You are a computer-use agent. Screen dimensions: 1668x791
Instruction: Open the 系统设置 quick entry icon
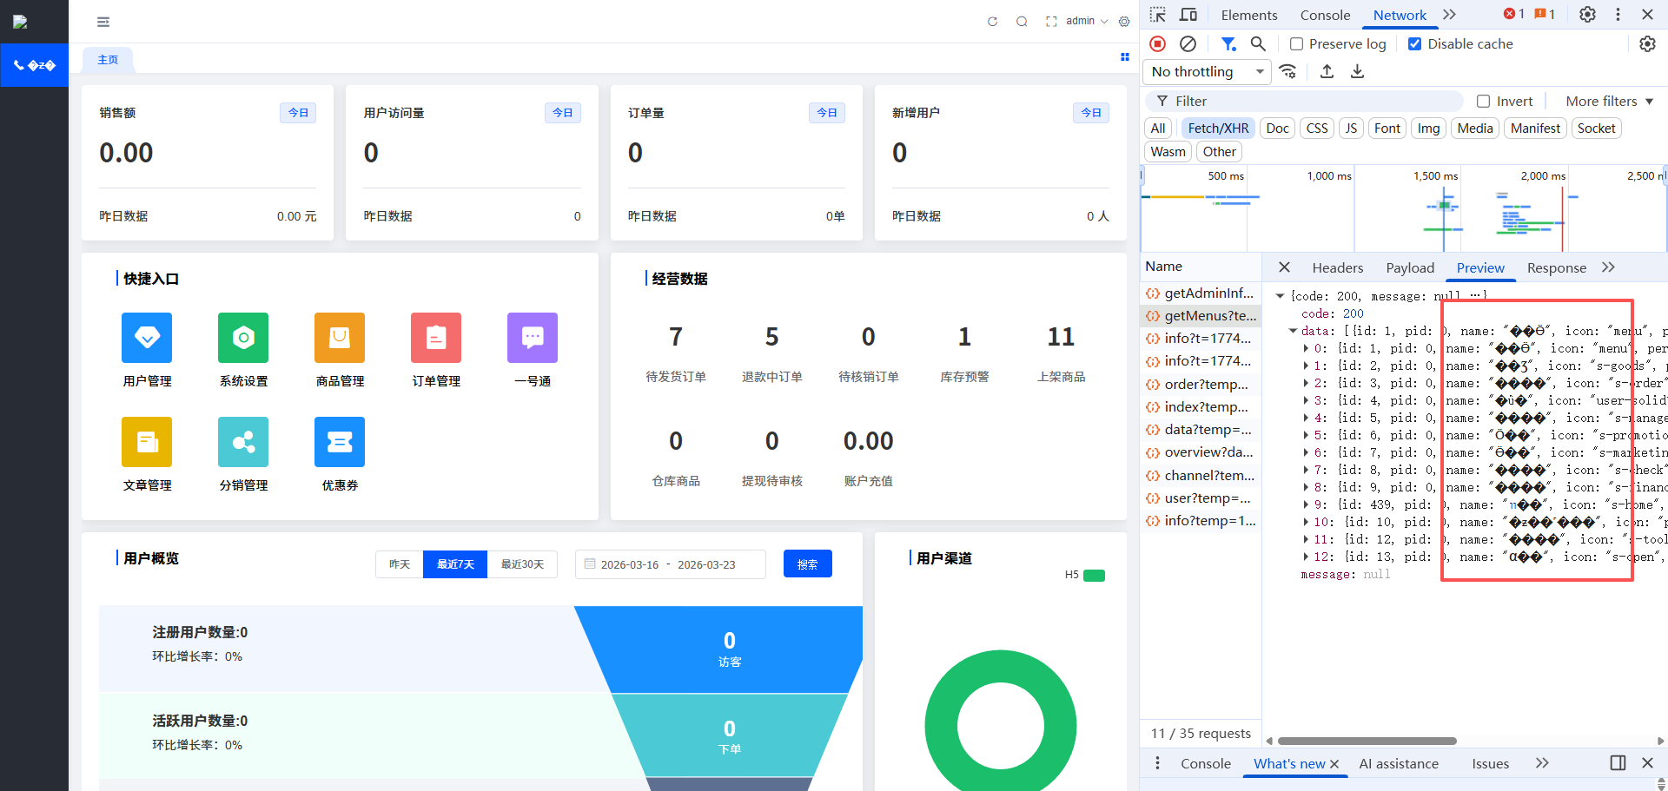(243, 338)
